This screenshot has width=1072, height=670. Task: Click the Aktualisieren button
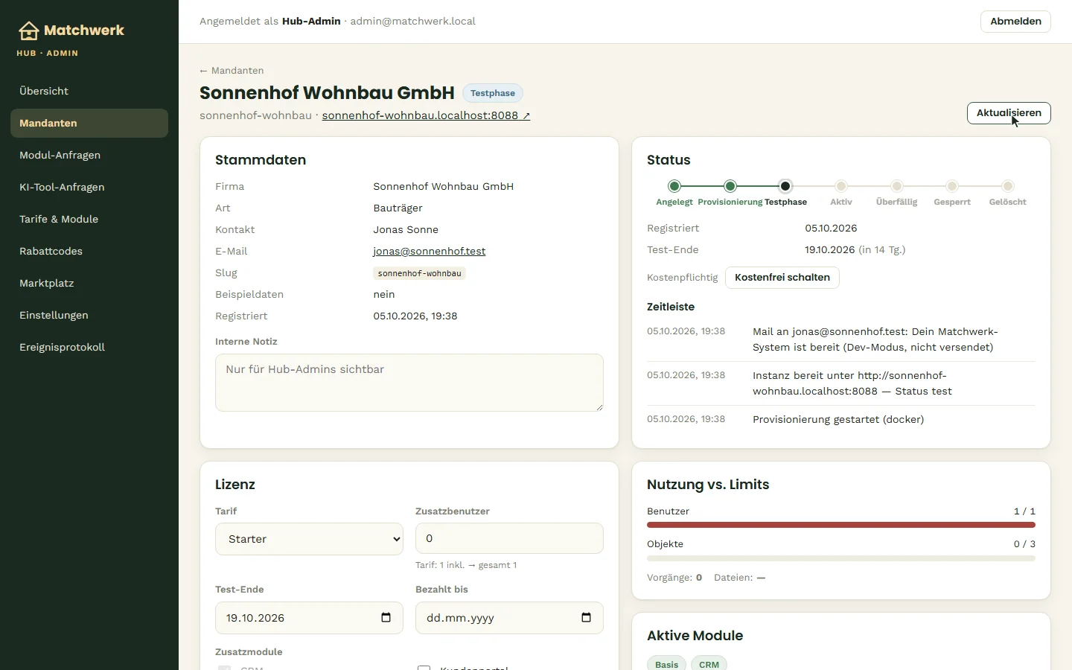(1009, 113)
